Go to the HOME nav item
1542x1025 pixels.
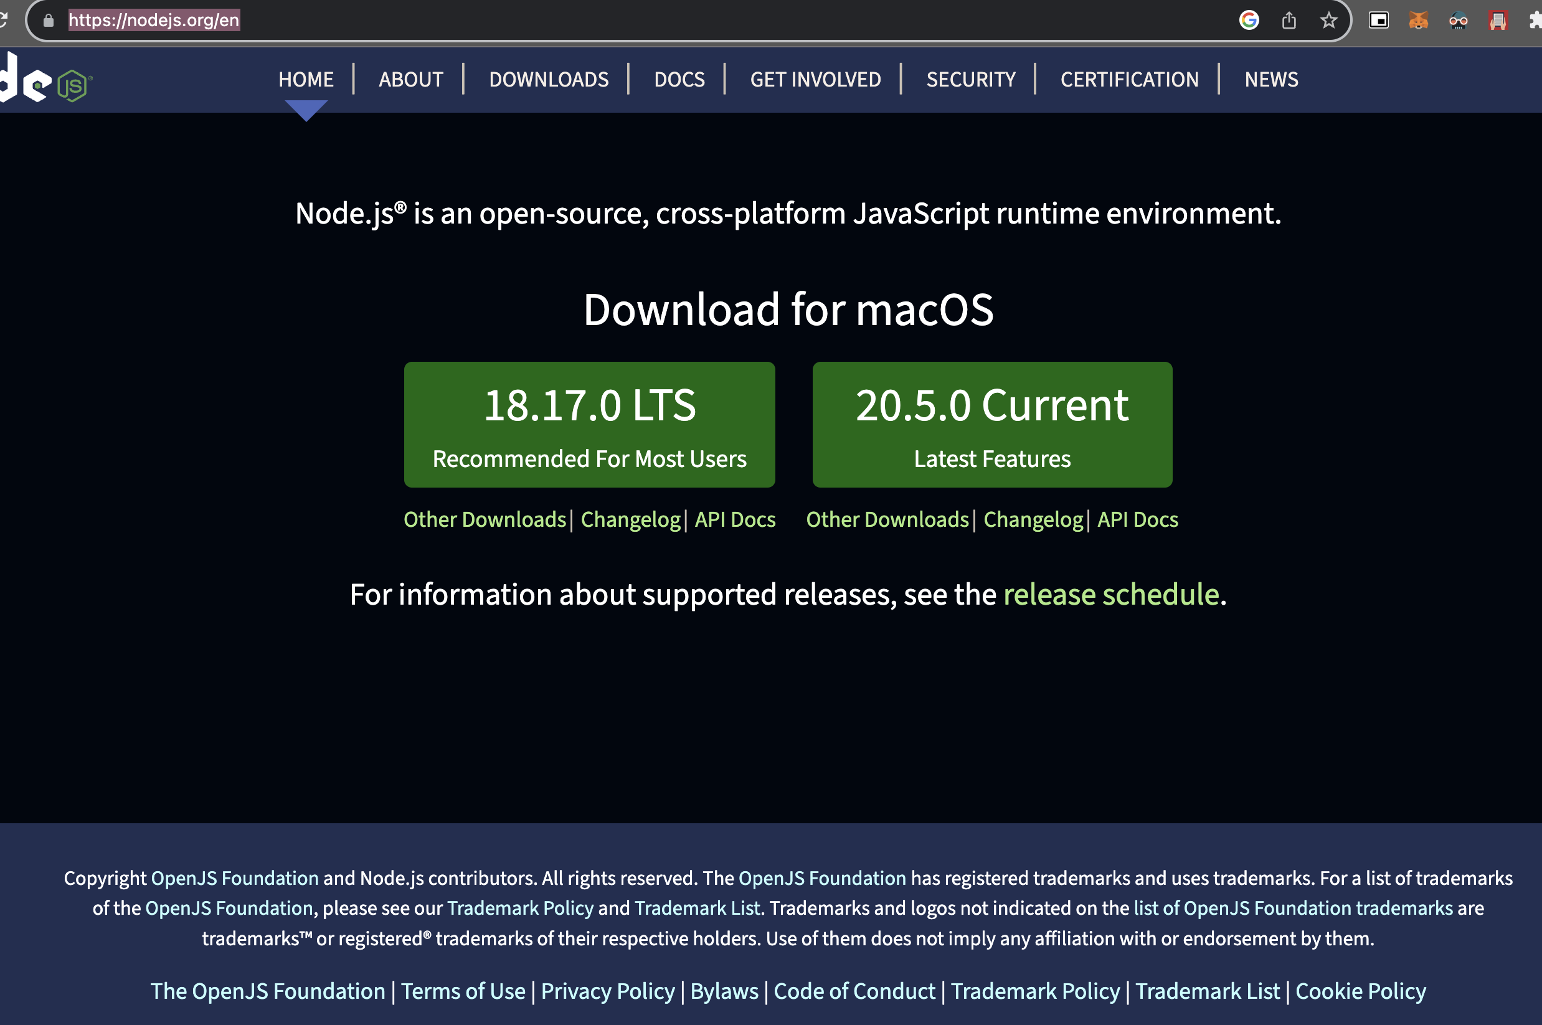(x=306, y=80)
